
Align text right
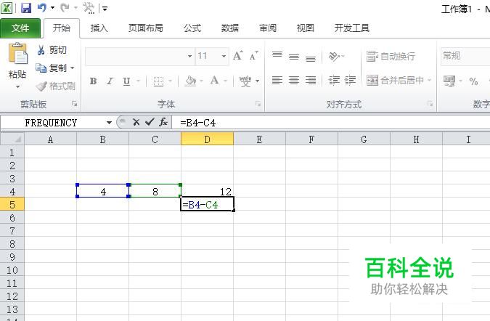[x=310, y=81]
